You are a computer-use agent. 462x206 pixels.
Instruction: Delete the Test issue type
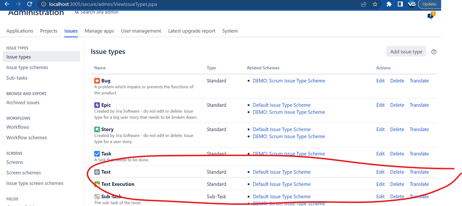(397, 172)
